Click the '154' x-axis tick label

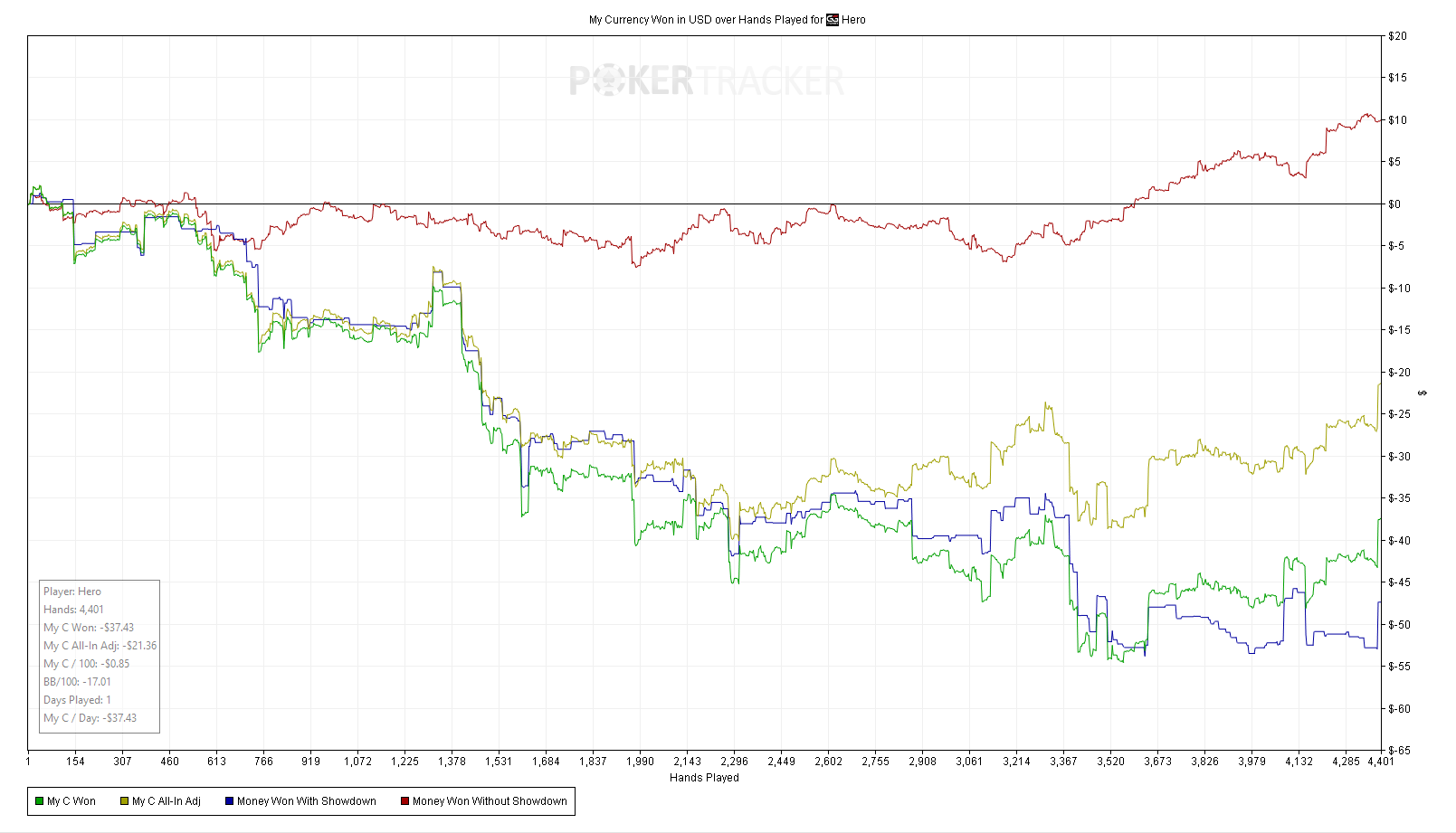tap(75, 762)
